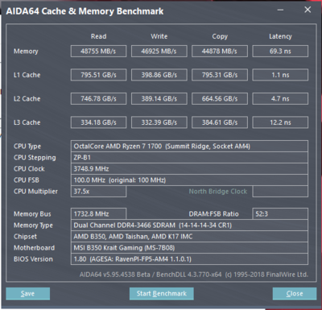Screen dimensions: 322x310
Task: Select the L3 Cache Copy 384.61 GB/s value
Action: pyautogui.click(x=220, y=122)
